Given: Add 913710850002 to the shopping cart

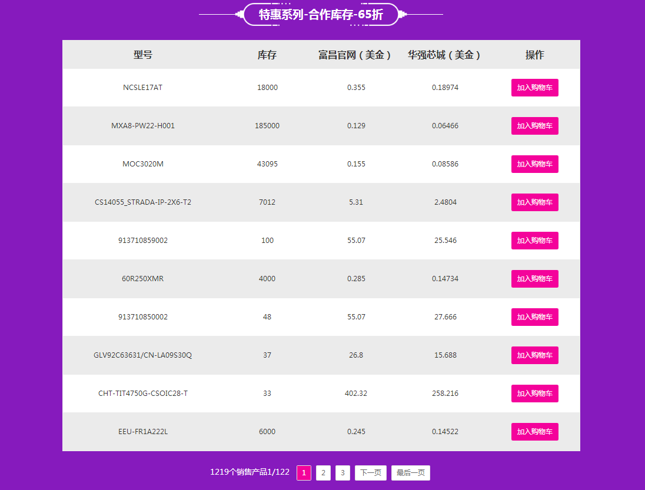Looking at the screenshot, I should pos(534,317).
